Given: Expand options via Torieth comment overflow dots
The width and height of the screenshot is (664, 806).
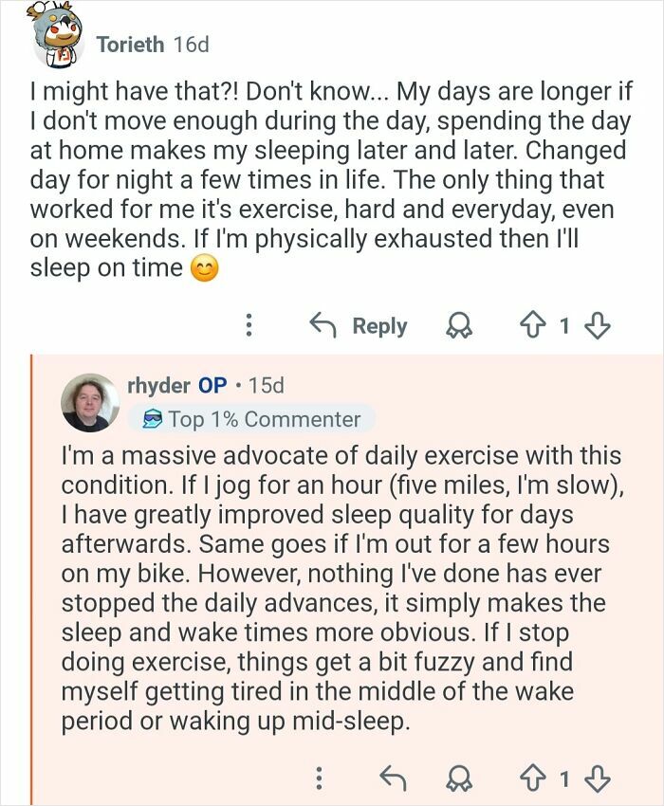Looking at the screenshot, I should [x=249, y=325].
